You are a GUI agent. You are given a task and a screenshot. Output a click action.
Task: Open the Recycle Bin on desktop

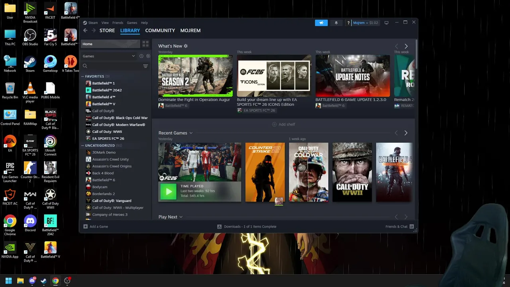(x=10, y=90)
